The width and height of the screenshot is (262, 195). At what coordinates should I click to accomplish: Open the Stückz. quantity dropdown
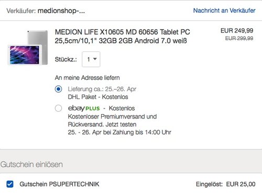91,59
